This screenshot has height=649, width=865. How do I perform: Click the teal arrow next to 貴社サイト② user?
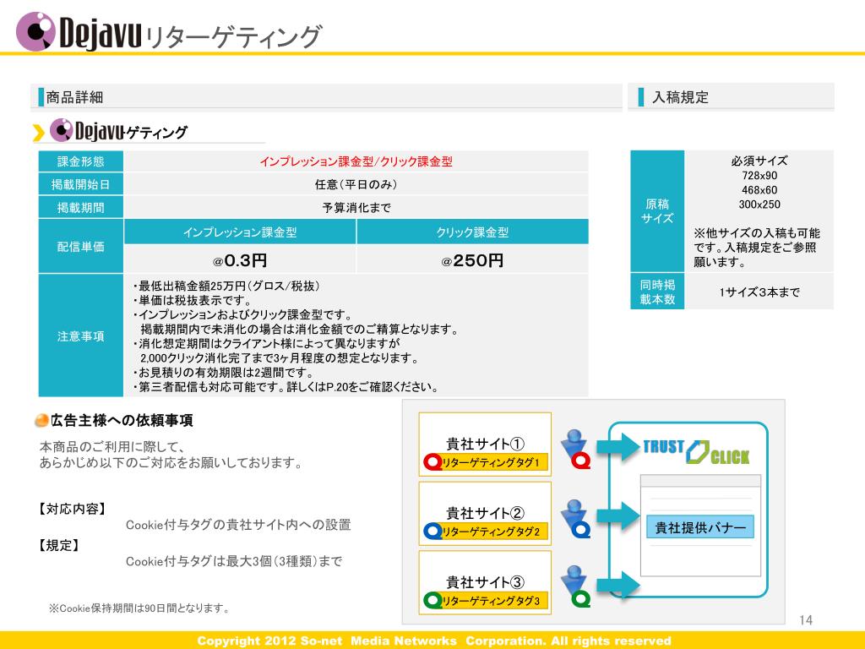(x=617, y=516)
